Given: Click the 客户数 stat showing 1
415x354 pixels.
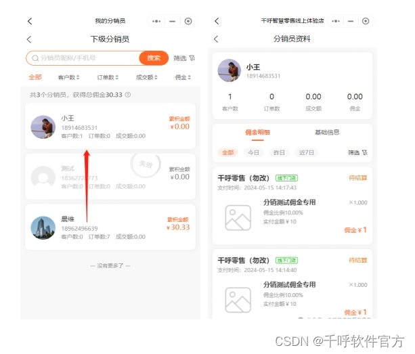Looking at the screenshot, I should pos(230,102).
